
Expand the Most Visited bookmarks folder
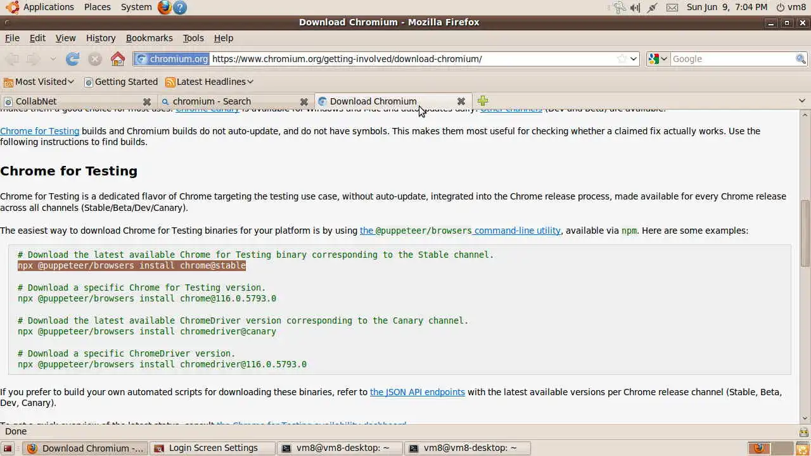pyautogui.click(x=39, y=82)
